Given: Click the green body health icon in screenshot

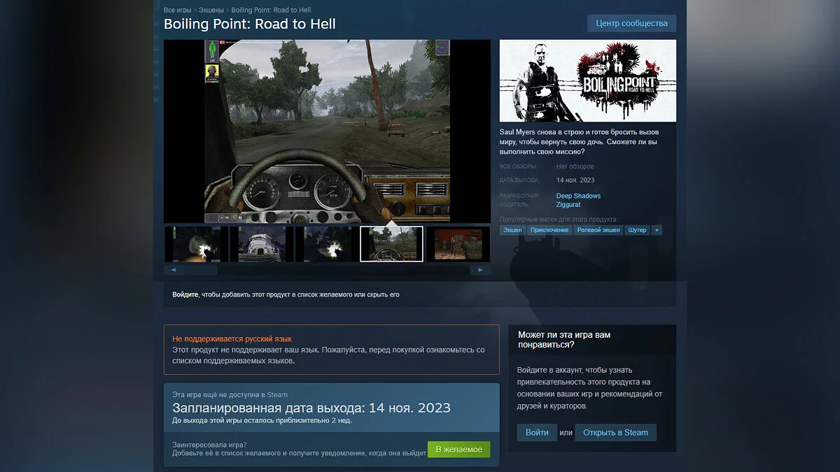Looking at the screenshot, I should 212,52.
